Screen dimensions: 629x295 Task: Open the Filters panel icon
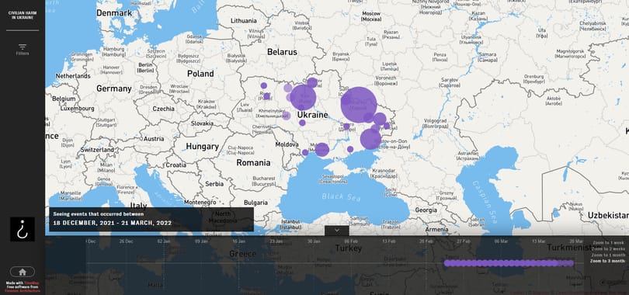click(23, 47)
